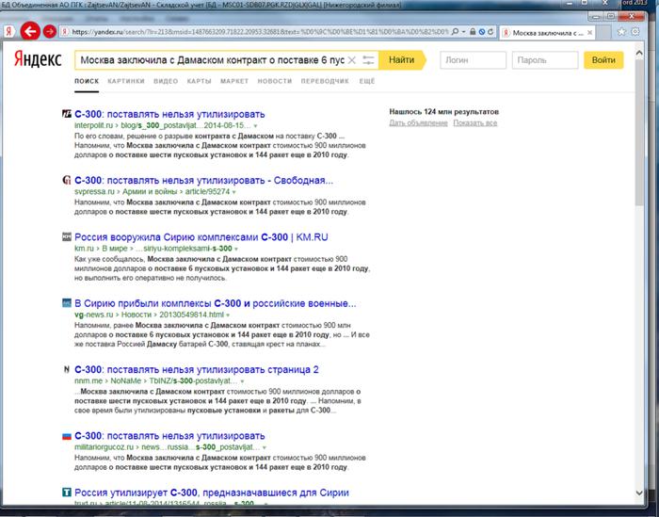Open search settings icon beside the query

point(368,60)
